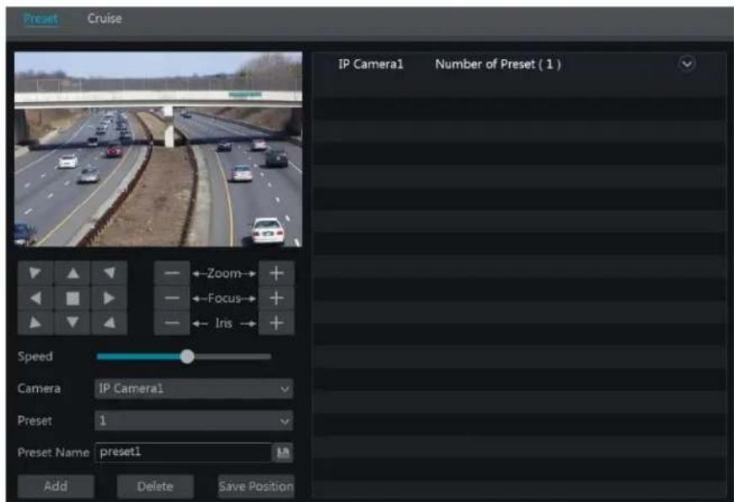Viewport: 734px width, 502px height.
Task: Click the Save Position button
Action: tap(256, 487)
